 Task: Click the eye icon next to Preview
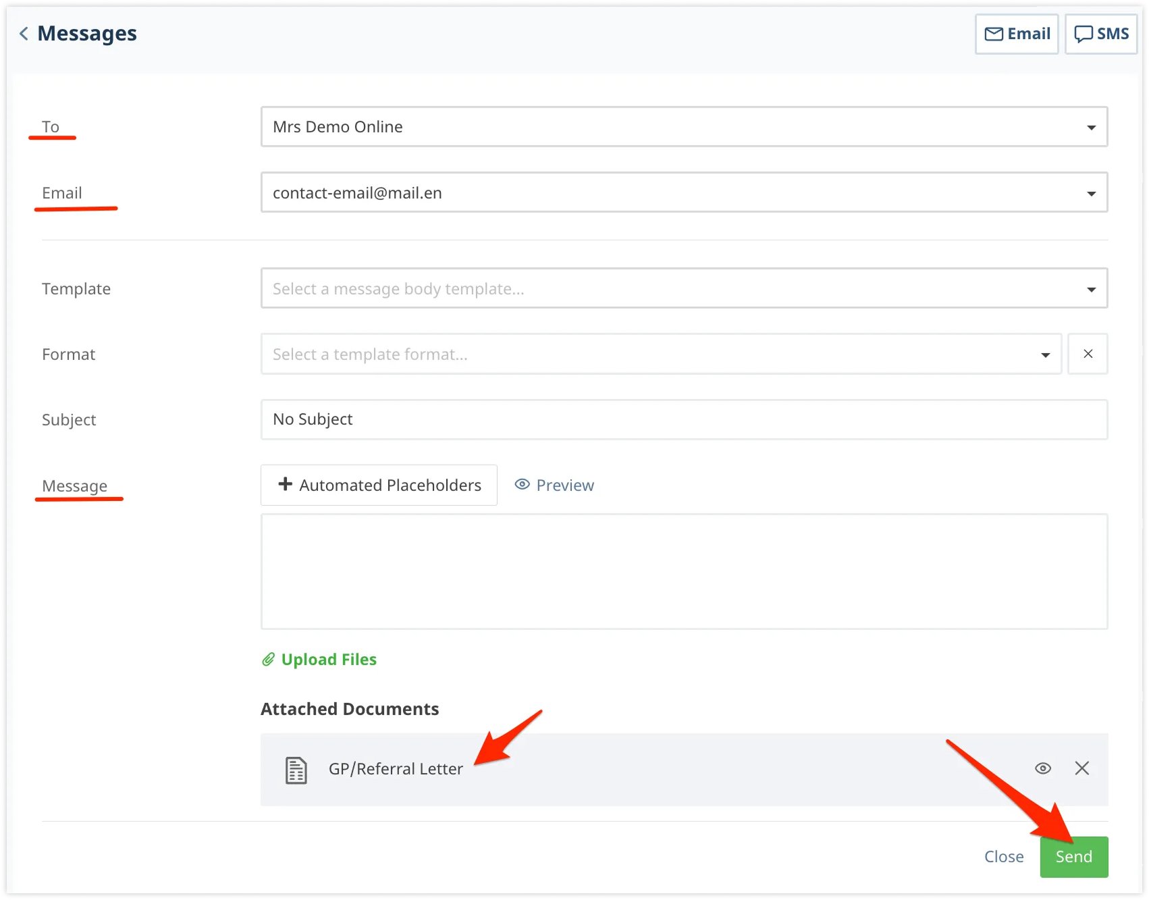[x=522, y=485]
